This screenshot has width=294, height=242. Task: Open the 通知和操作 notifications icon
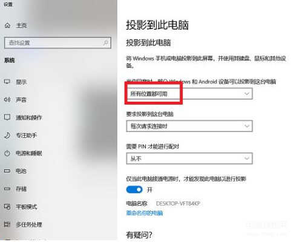coord(7,117)
